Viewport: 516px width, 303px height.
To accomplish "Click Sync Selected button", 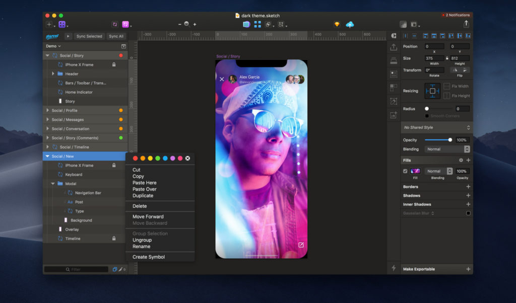I will coord(89,36).
